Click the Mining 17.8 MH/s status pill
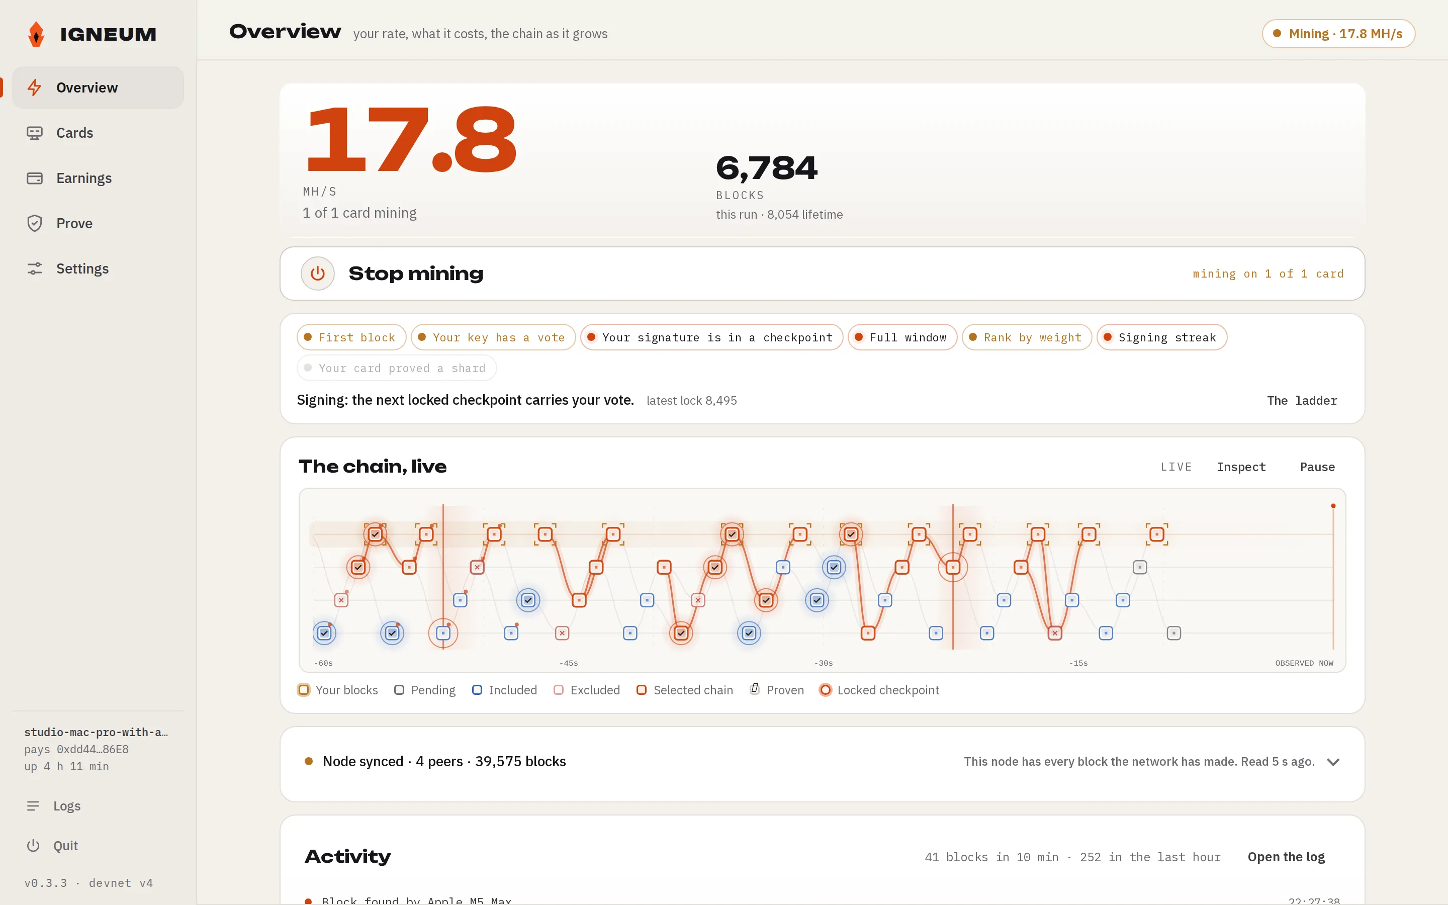1448x905 pixels. pyautogui.click(x=1338, y=34)
